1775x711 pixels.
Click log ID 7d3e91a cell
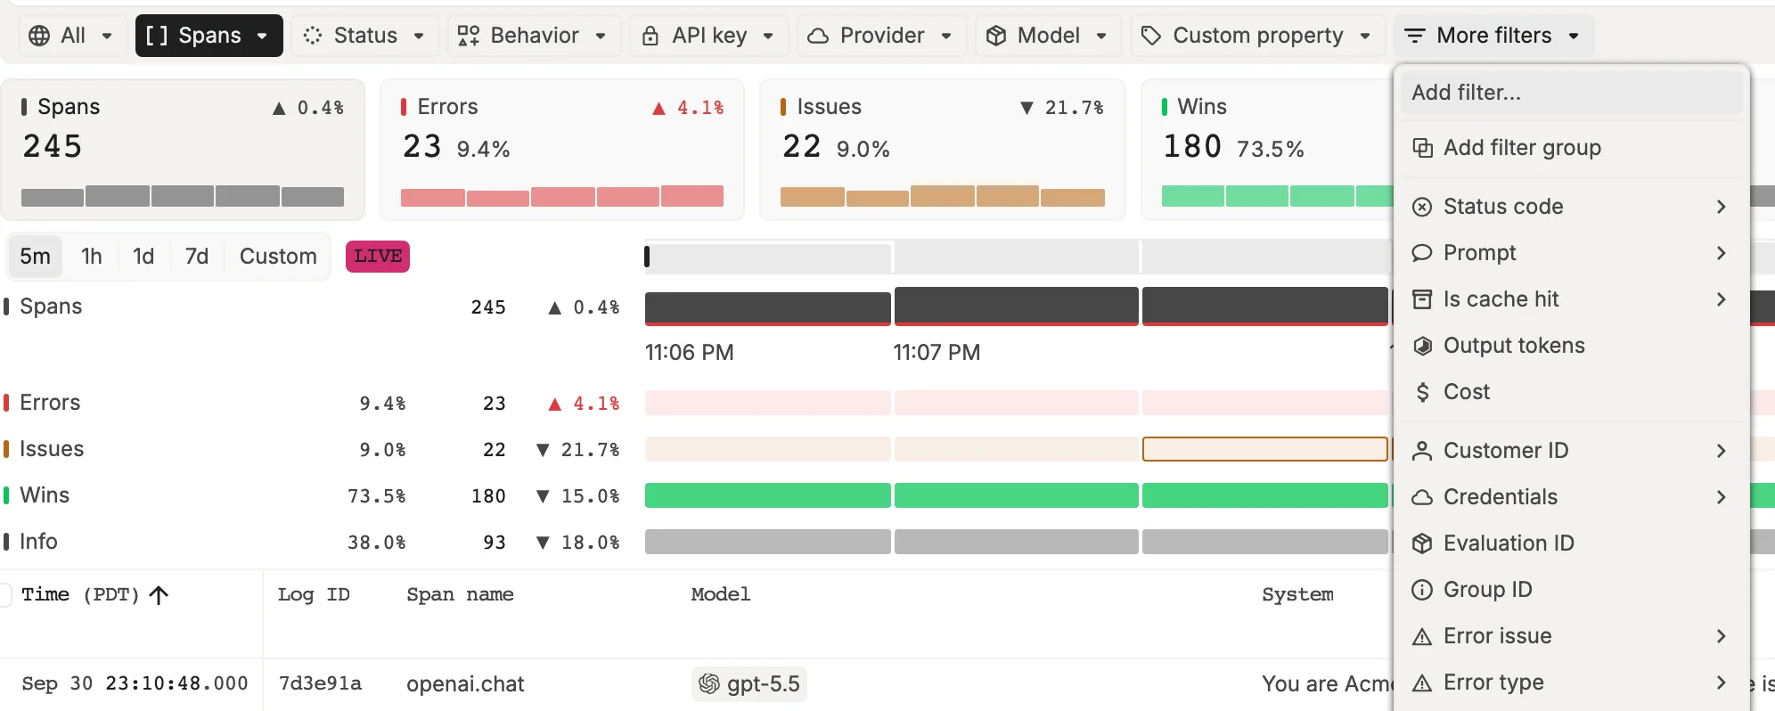pos(321,683)
